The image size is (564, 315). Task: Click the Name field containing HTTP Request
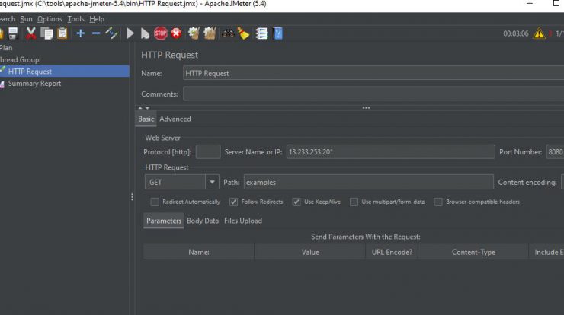[373, 73]
